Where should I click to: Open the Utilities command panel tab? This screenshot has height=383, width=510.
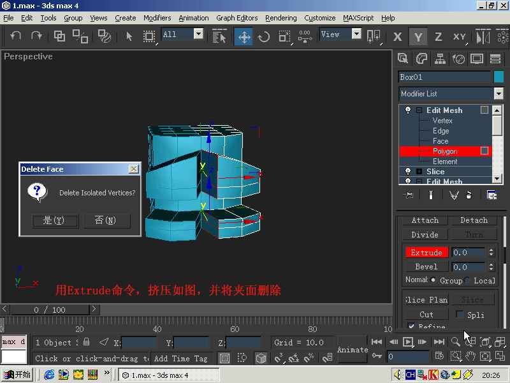(x=495, y=59)
